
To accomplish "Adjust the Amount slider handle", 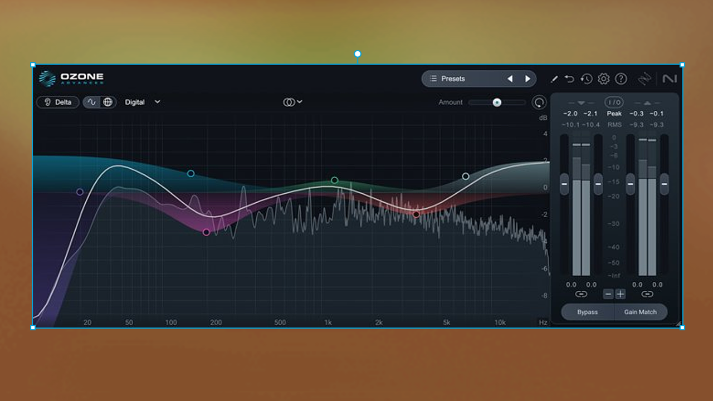I will (496, 102).
